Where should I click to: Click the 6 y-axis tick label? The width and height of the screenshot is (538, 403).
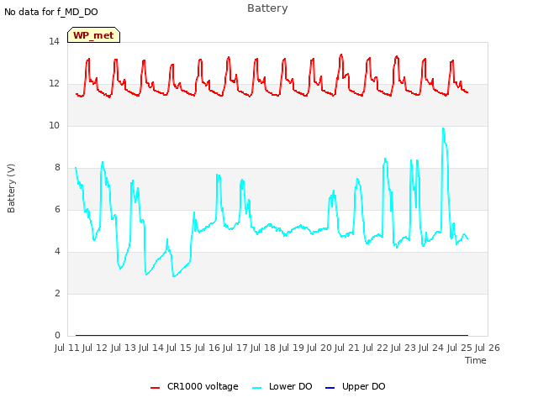57,210
